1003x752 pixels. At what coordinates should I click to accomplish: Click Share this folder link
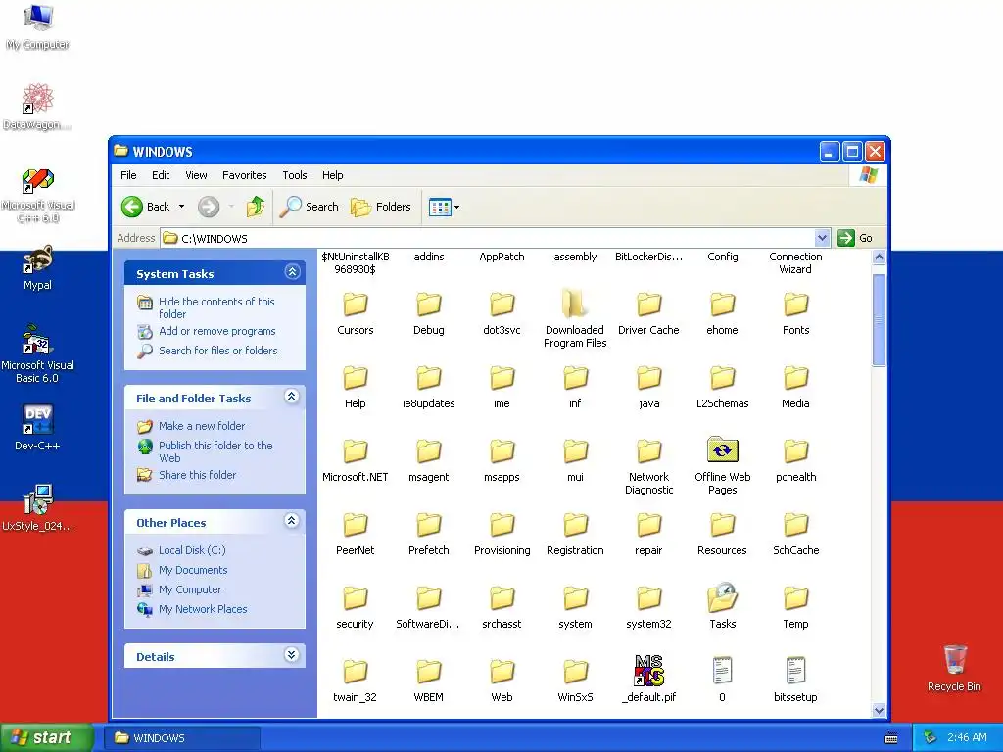tap(197, 475)
